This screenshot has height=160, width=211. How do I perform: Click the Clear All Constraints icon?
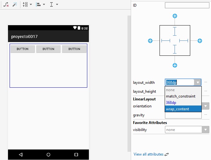(6, 5)
